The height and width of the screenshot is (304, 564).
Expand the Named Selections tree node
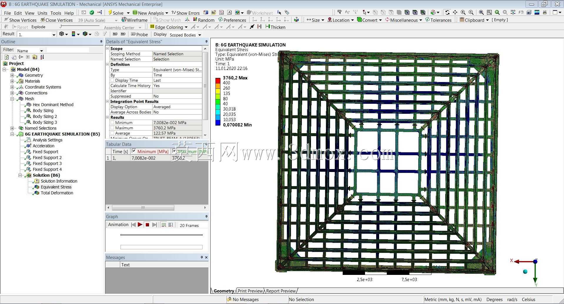12,128
